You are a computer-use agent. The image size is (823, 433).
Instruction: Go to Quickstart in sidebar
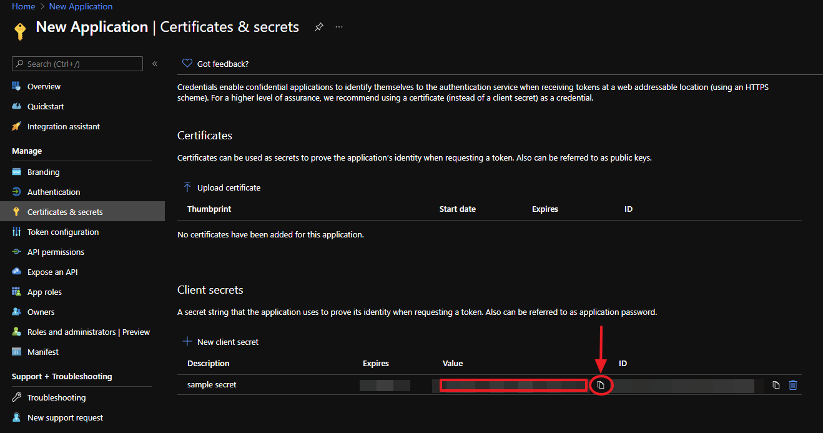[x=46, y=106]
